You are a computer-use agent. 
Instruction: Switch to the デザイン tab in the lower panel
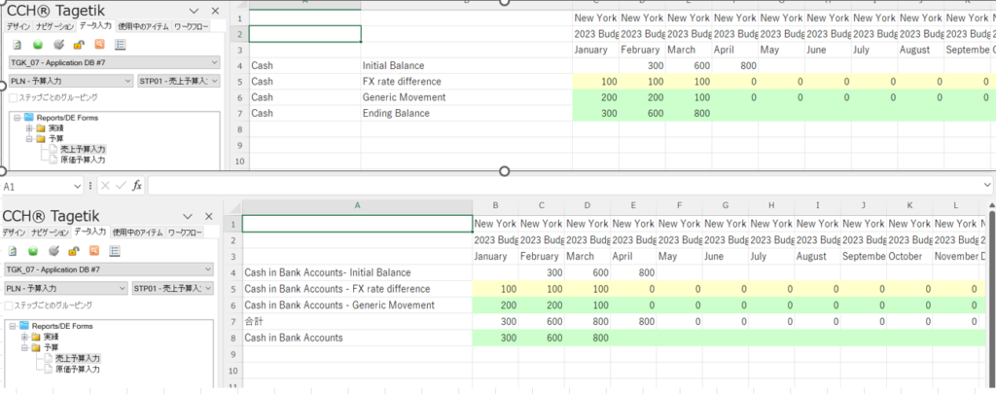pyautogui.click(x=14, y=233)
